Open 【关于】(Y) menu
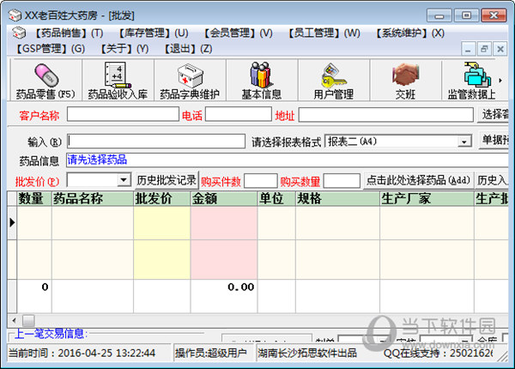This screenshot has width=515, height=369. pyautogui.click(x=124, y=49)
